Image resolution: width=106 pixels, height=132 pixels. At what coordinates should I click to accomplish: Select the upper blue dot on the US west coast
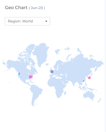click(x=19, y=73)
